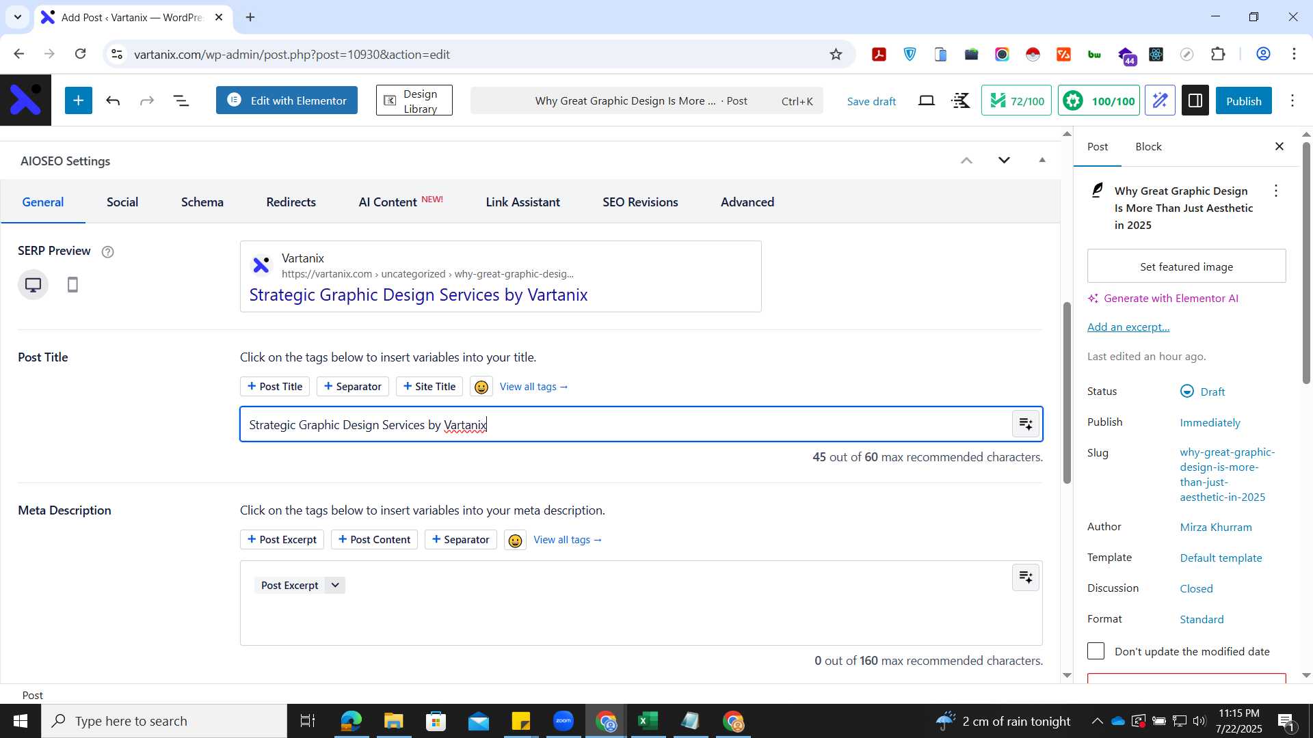The width and height of the screenshot is (1313, 738).
Task: Select mobile SERP preview
Action: (72, 285)
